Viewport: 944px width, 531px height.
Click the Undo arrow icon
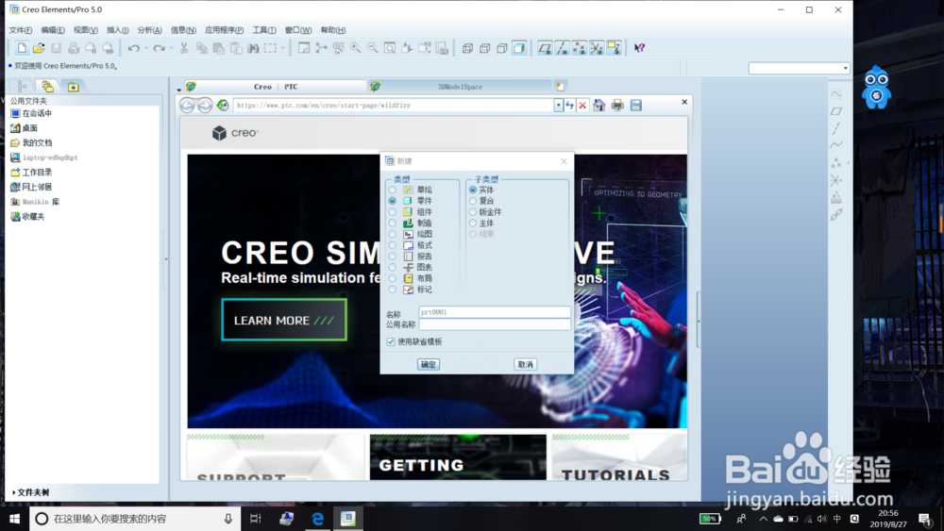pyautogui.click(x=134, y=48)
